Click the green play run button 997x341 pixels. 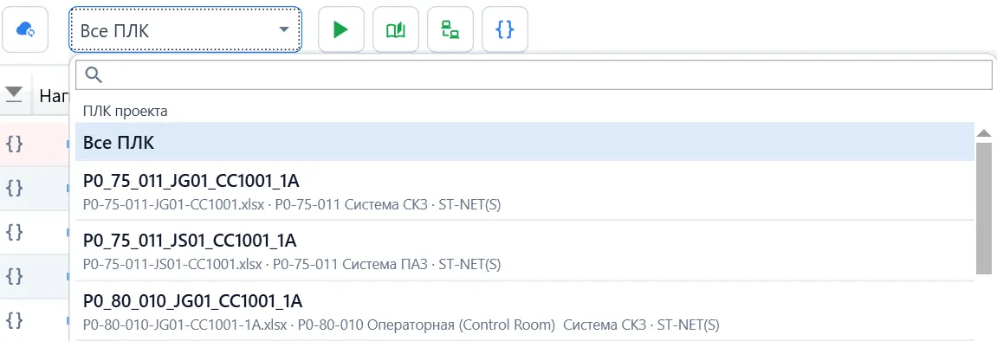[340, 29]
